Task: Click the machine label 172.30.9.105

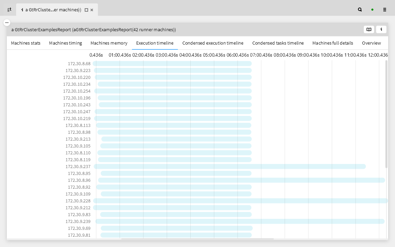Action: point(78,146)
